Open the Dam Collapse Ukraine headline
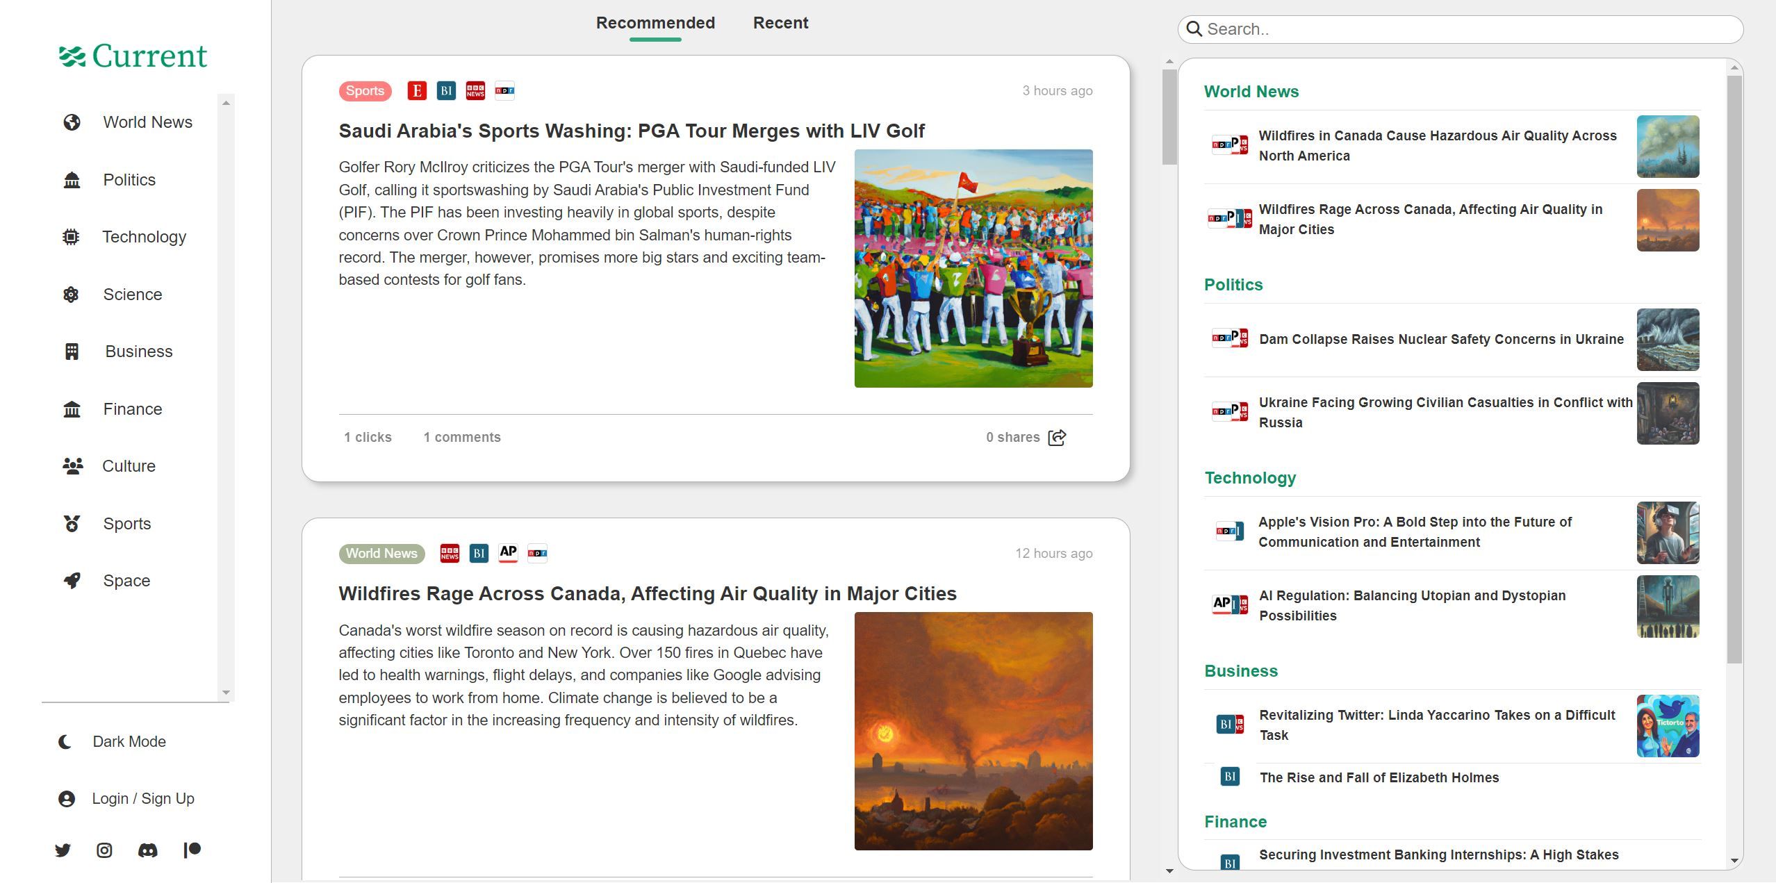 (x=1441, y=339)
